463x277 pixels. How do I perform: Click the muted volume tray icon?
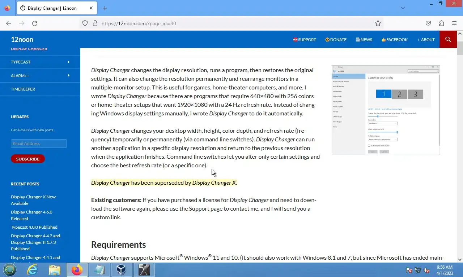426,270
